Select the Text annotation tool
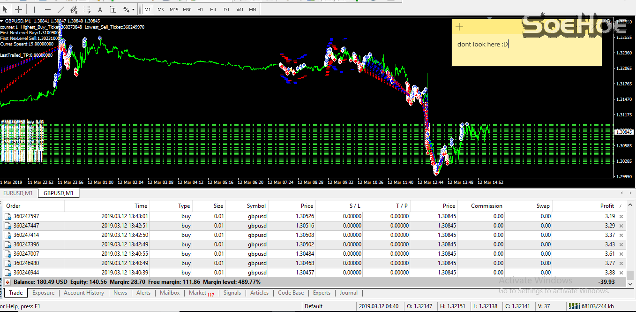 click(x=100, y=9)
